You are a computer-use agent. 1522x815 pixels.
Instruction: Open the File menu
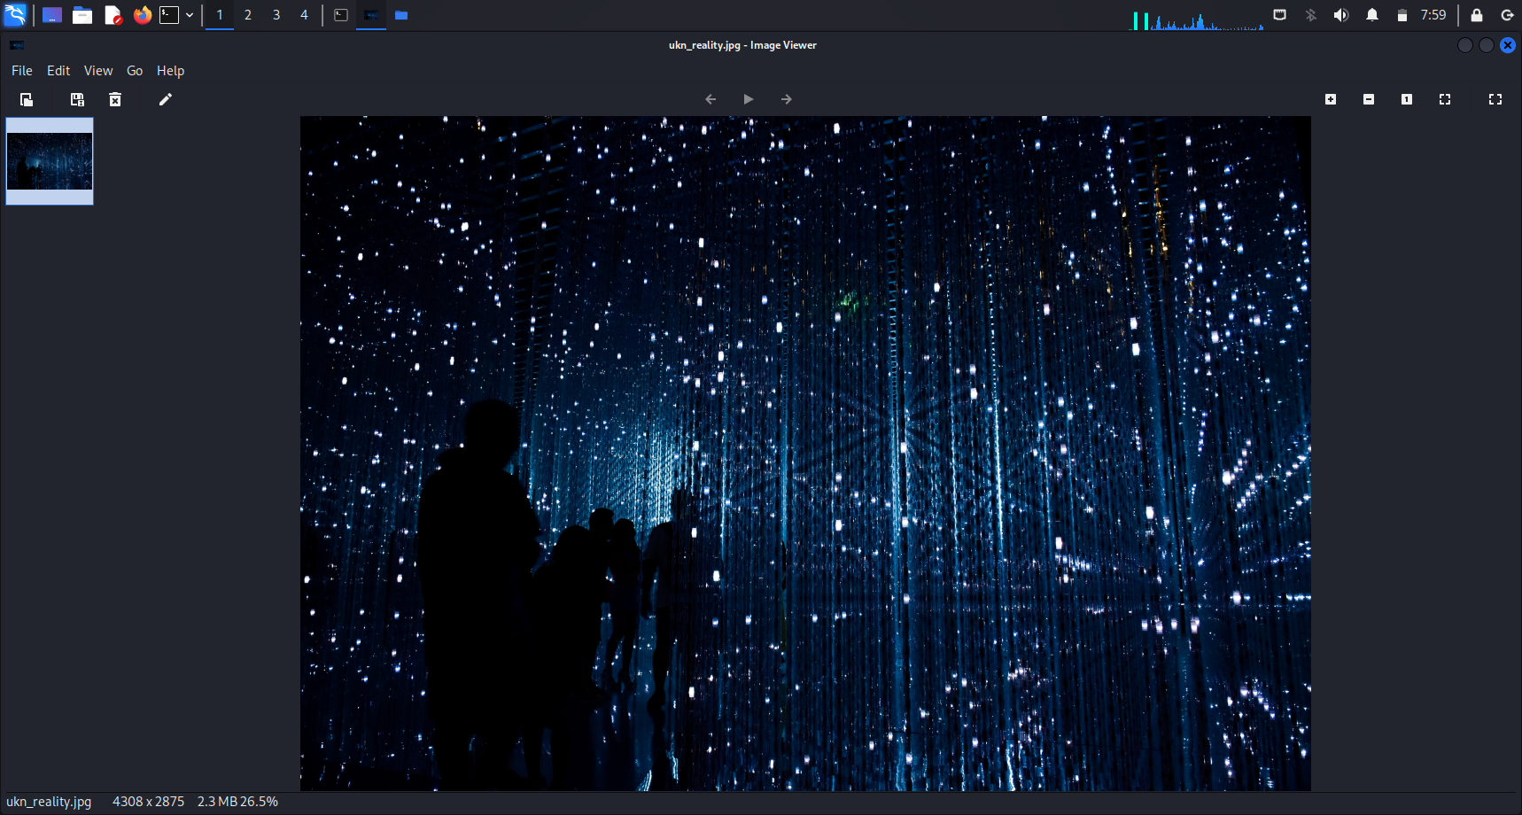[22, 71]
